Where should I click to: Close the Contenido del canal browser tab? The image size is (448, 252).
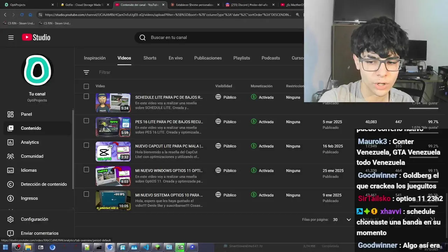click(x=163, y=5)
